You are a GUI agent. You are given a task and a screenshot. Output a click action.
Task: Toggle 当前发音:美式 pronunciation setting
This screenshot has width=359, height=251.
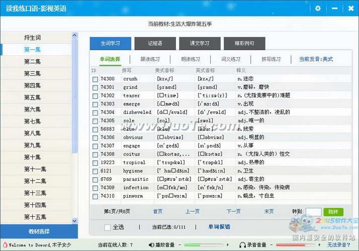[316, 59]
